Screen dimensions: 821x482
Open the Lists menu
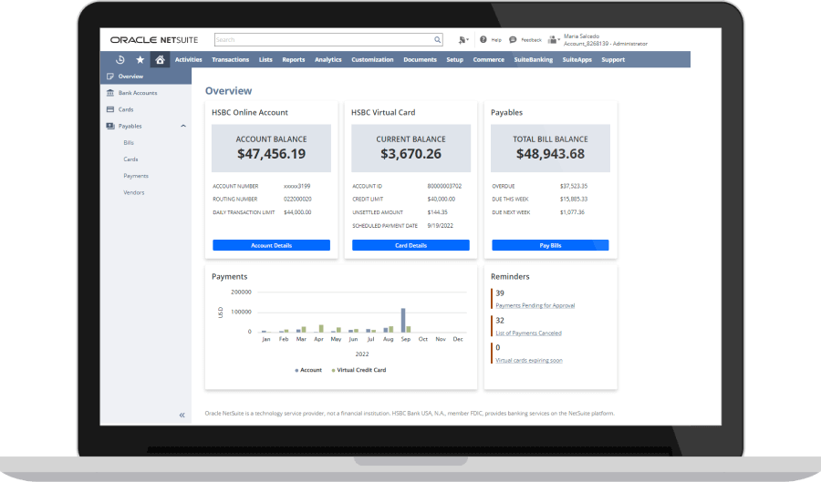tap(265, 59)
